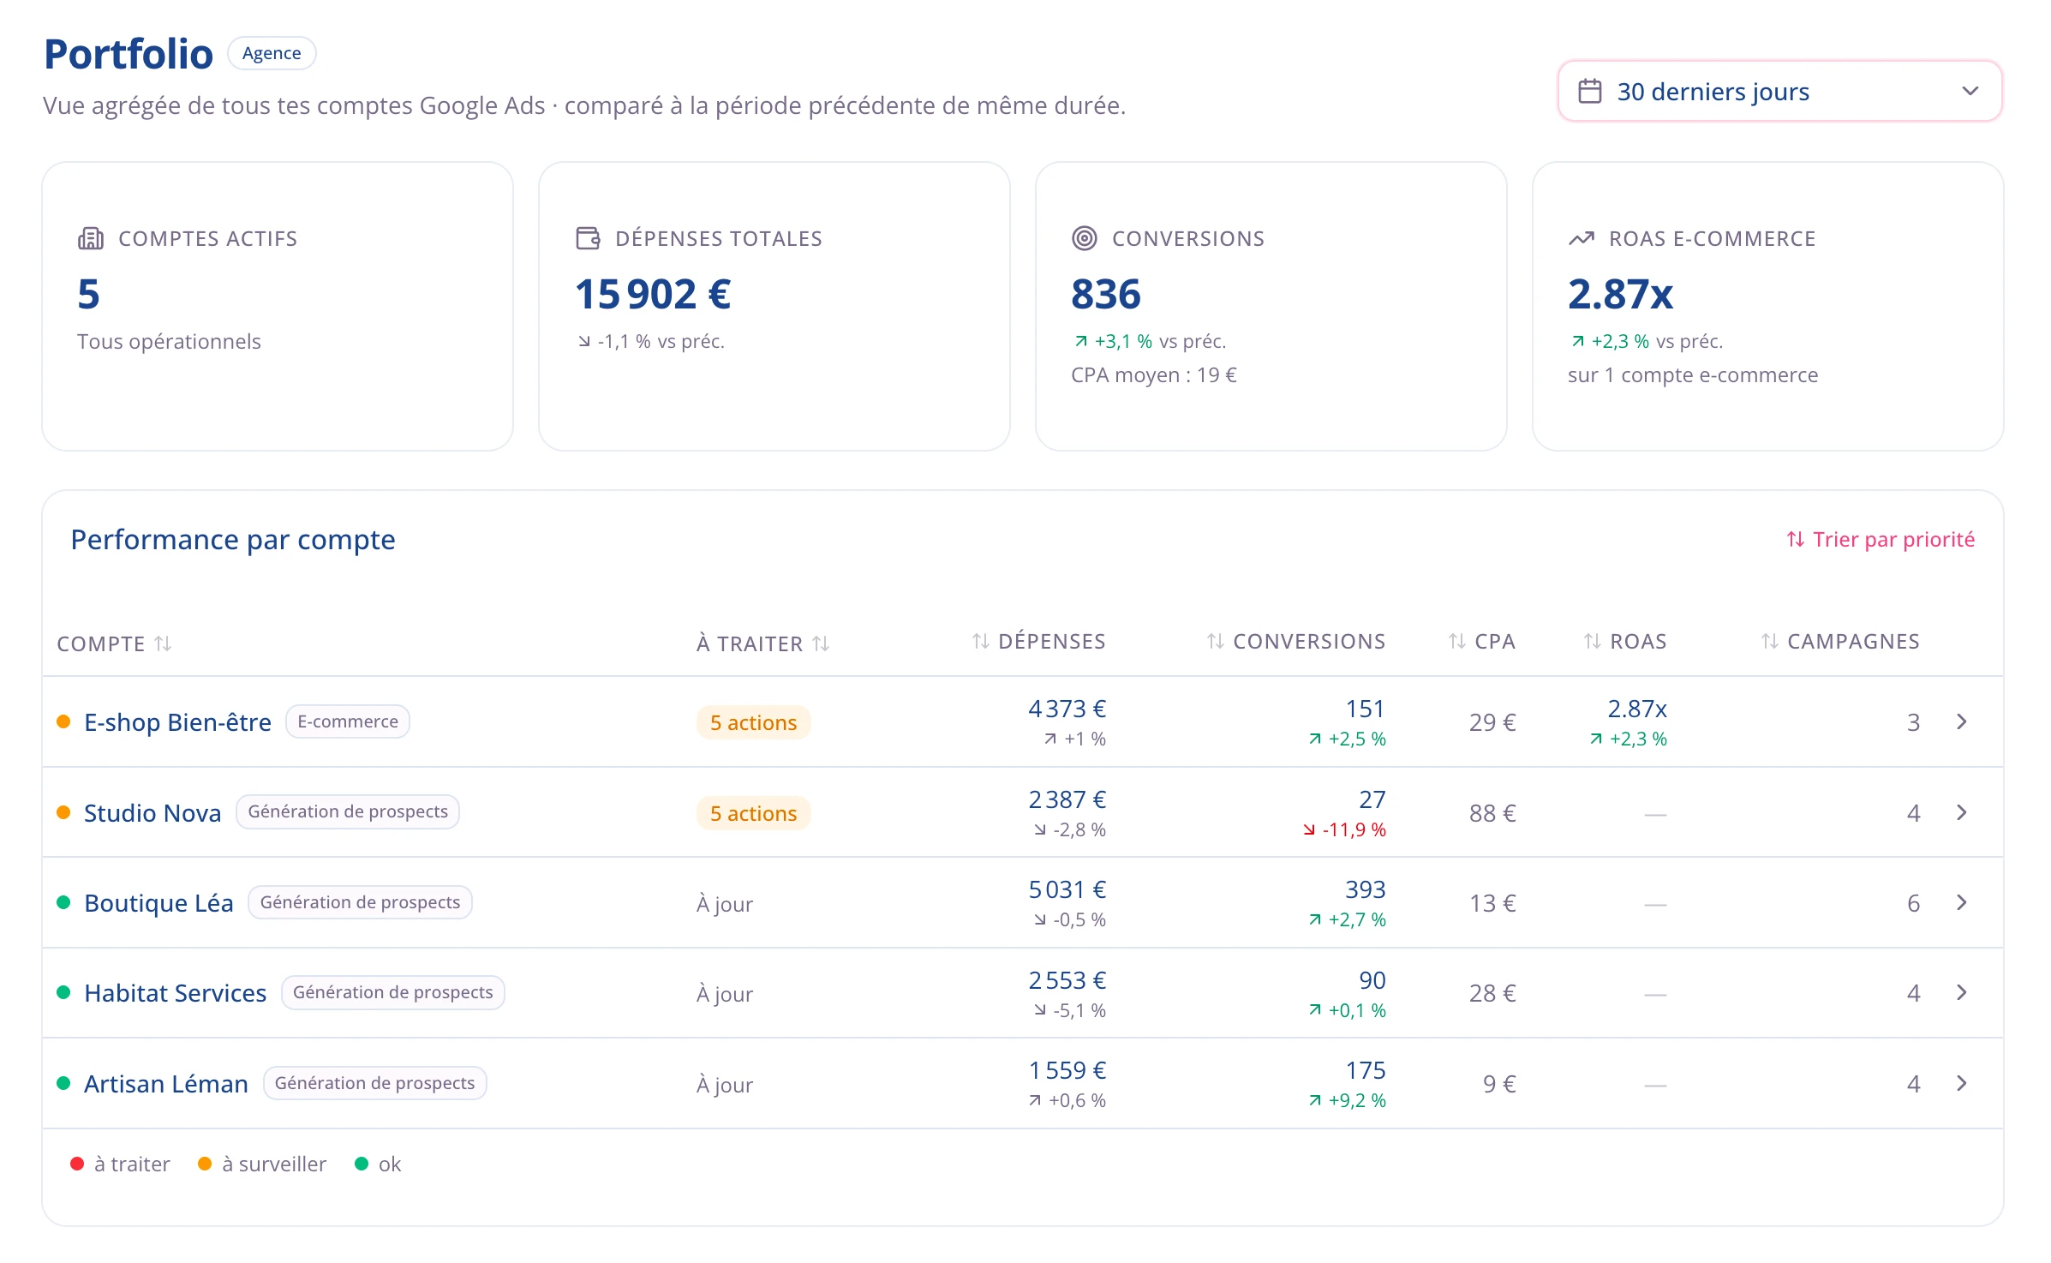Click 28 € CPA for Habitat Services
The width and height of the screenshot is (2051, 1263).
click(1492, 993)
